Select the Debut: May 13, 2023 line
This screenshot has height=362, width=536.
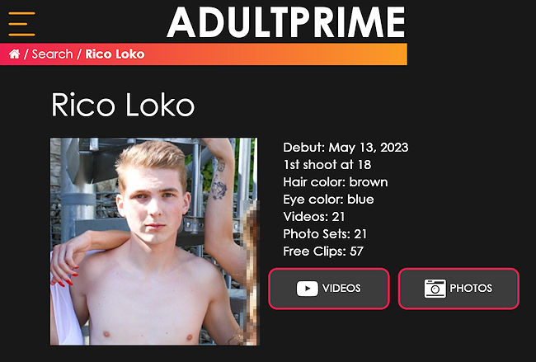346,148
